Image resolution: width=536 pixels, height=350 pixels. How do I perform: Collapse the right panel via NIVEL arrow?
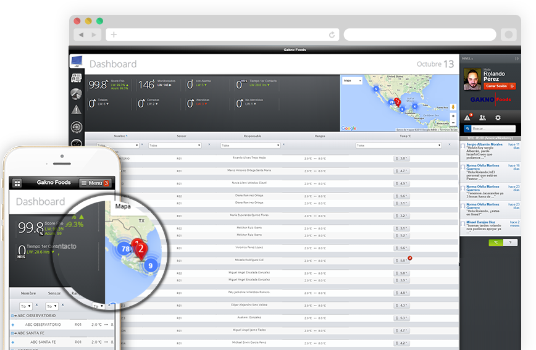pyautogui.click(x=516, y=59)
